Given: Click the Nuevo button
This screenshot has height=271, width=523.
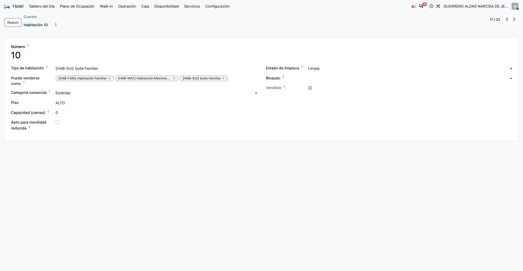Looking at the screenshot, I should [x=13, y=22].
